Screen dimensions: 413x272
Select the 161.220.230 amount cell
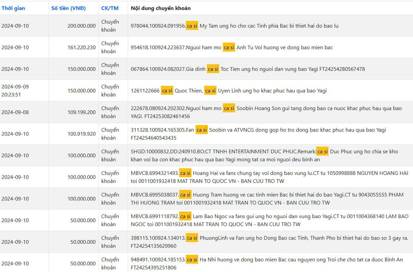coord(81,47)
